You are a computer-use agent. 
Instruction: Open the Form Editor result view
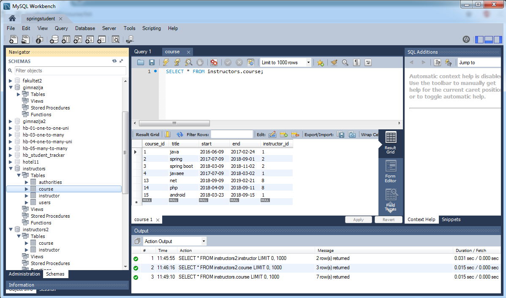[x=390, y=171]
